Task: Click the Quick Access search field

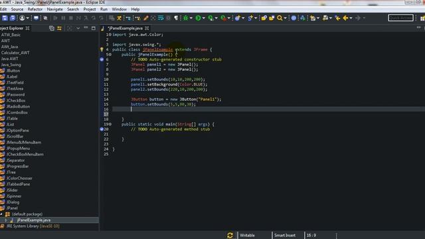Action: click(x=401, y=18)
